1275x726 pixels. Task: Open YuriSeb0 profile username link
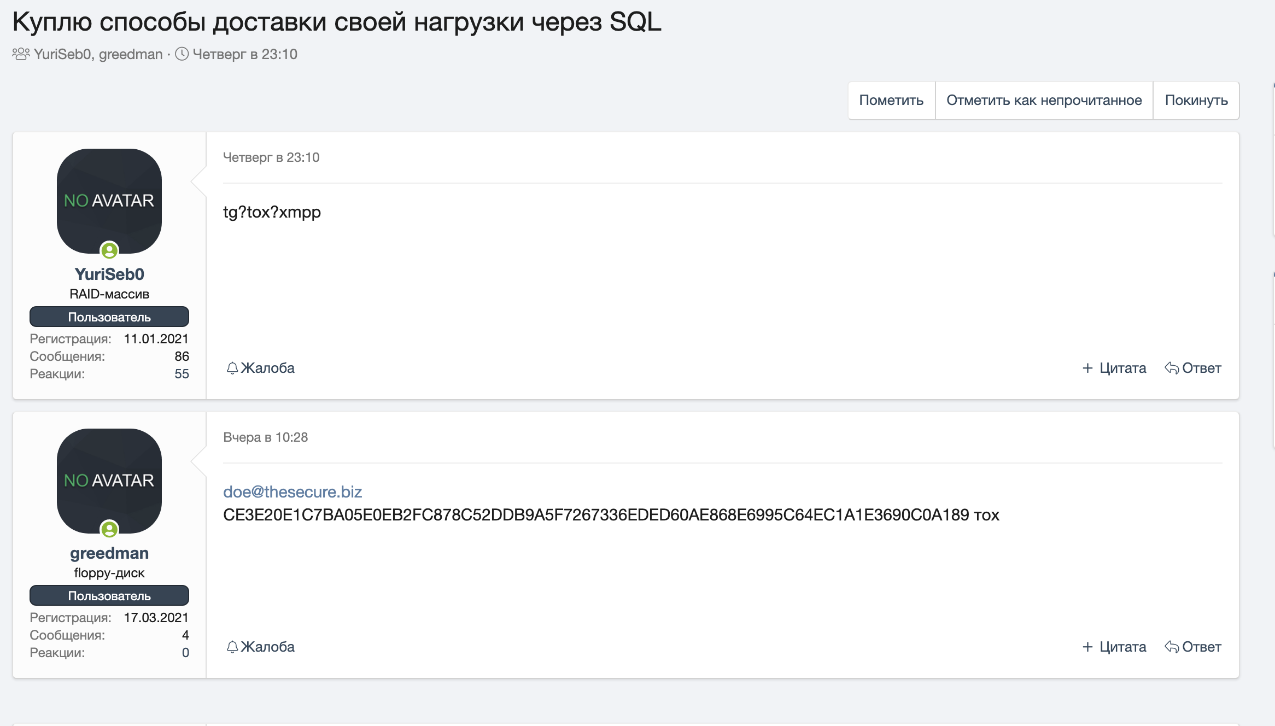tap(109, 274)
